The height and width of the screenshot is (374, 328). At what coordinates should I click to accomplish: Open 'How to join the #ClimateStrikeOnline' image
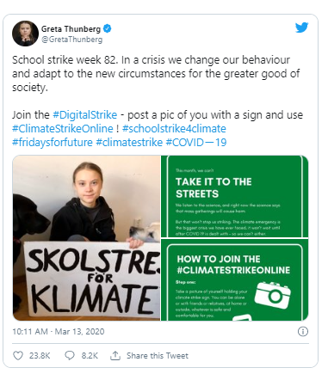[235, 279]
